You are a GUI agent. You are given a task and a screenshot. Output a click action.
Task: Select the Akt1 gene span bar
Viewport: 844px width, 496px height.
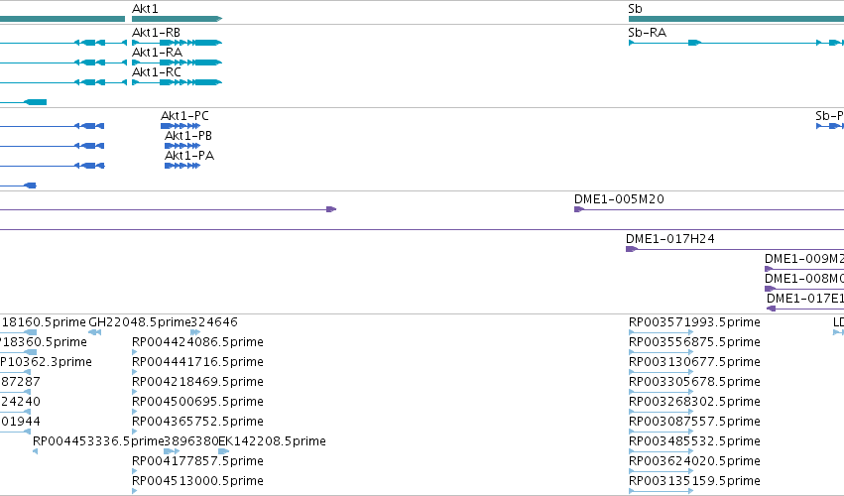(178, 19)
